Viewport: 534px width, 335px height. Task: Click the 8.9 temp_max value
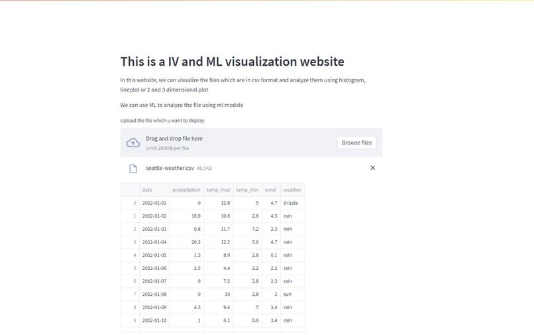coord(219,255)
